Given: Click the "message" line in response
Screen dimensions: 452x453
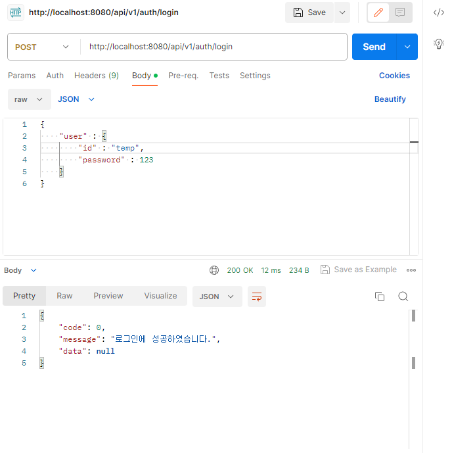Looking at the screenshot, I should coord(139,339).
